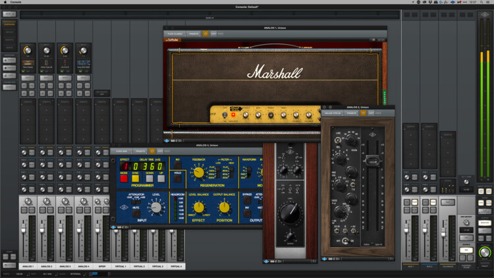Image resolution: width=494 pixels, height=278 pixels.
Task: Click the UA logo above monitor meters
Action: click(485, 14)
